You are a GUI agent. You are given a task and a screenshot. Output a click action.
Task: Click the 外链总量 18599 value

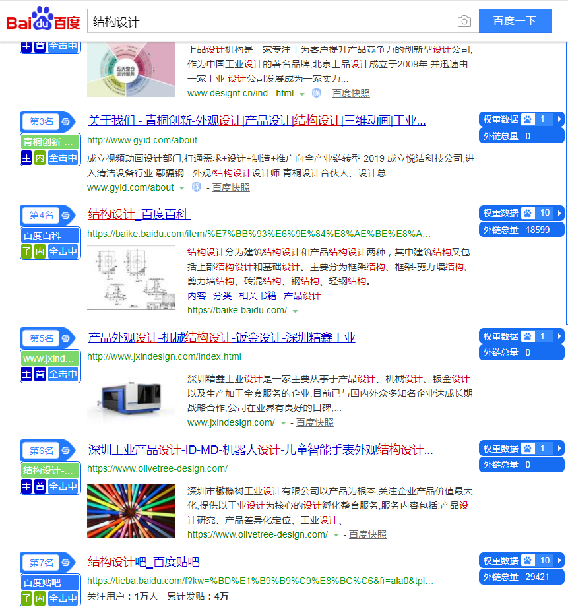click(x=538, y=230)
